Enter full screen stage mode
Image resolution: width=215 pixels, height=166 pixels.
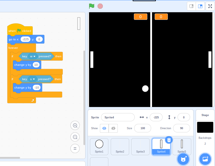[x=210, y=6]
